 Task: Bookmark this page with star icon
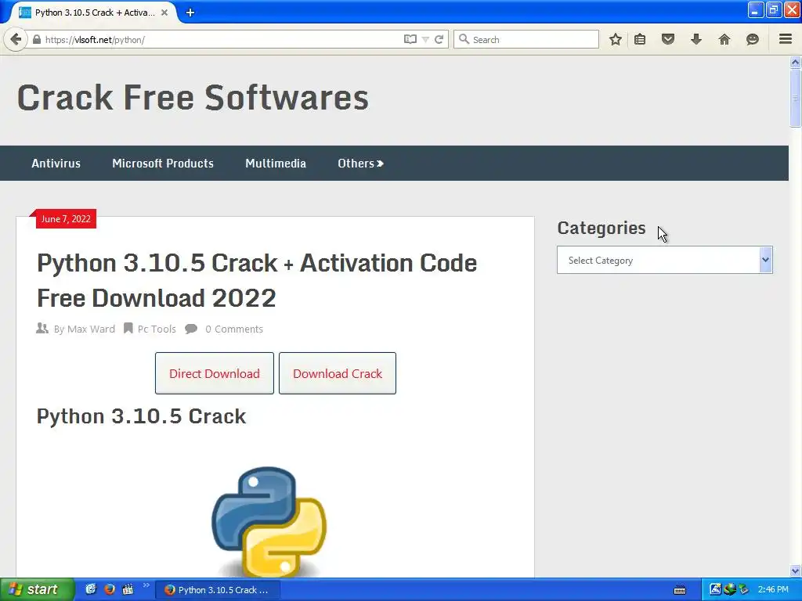(x=616, y=39)
